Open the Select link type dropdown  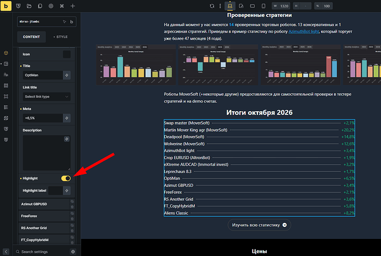click(x=46, y=97)
